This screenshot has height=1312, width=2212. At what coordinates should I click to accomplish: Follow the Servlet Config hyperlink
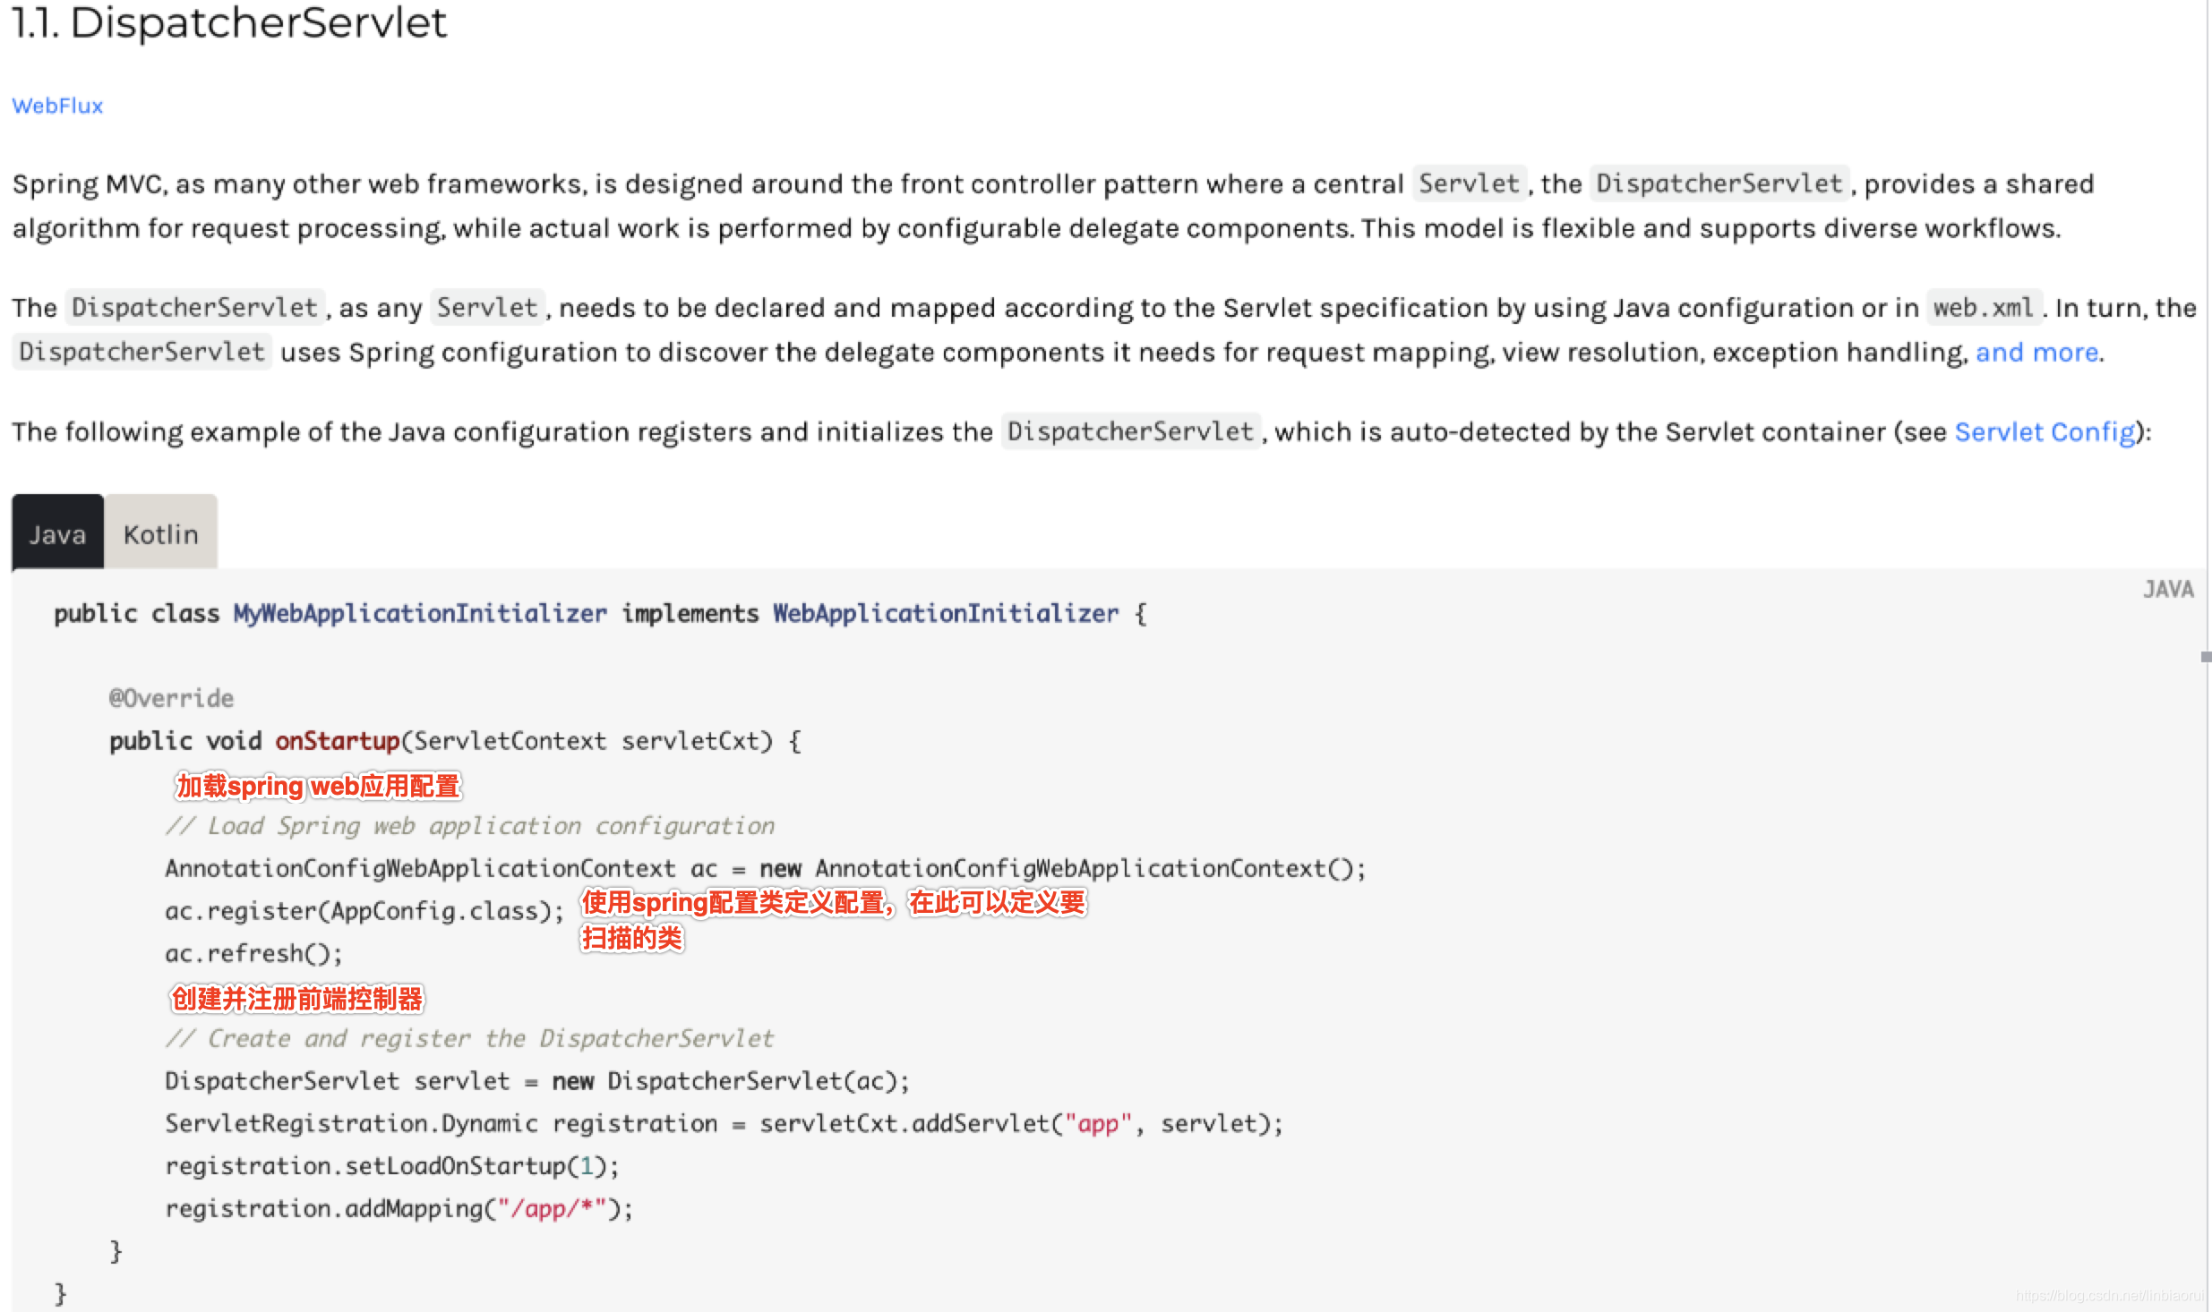coord(2043,431)
